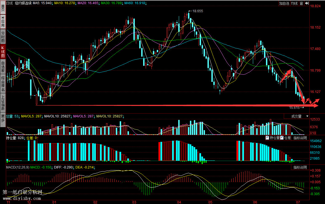325x204 pixels.
Task: Toggle the 仓差 checkbox
Action: click(282, 138)
